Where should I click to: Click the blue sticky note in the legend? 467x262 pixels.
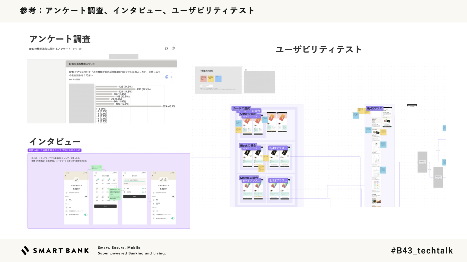pyautogui.click(x=218, y=79)
